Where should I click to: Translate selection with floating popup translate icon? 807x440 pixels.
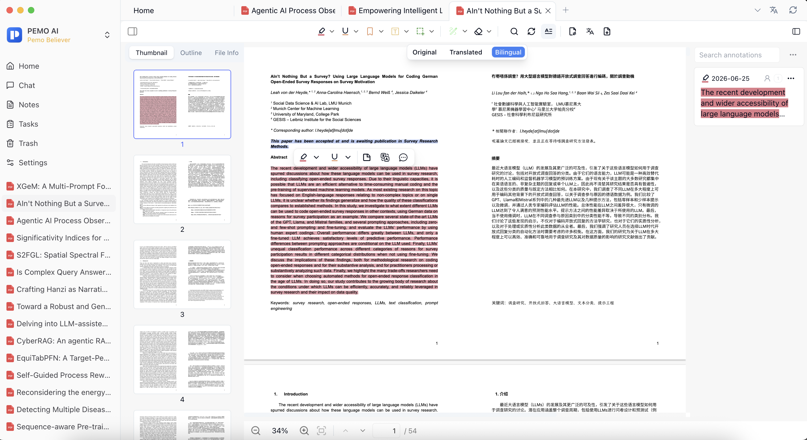point(385,157)
